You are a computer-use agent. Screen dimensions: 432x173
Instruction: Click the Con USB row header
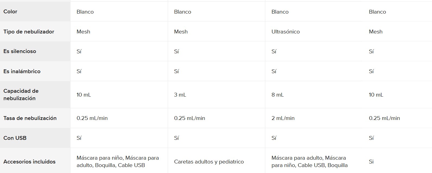[x=15, y=138]
